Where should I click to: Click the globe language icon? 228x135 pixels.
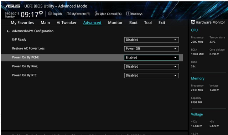click(x=50, y=14)
